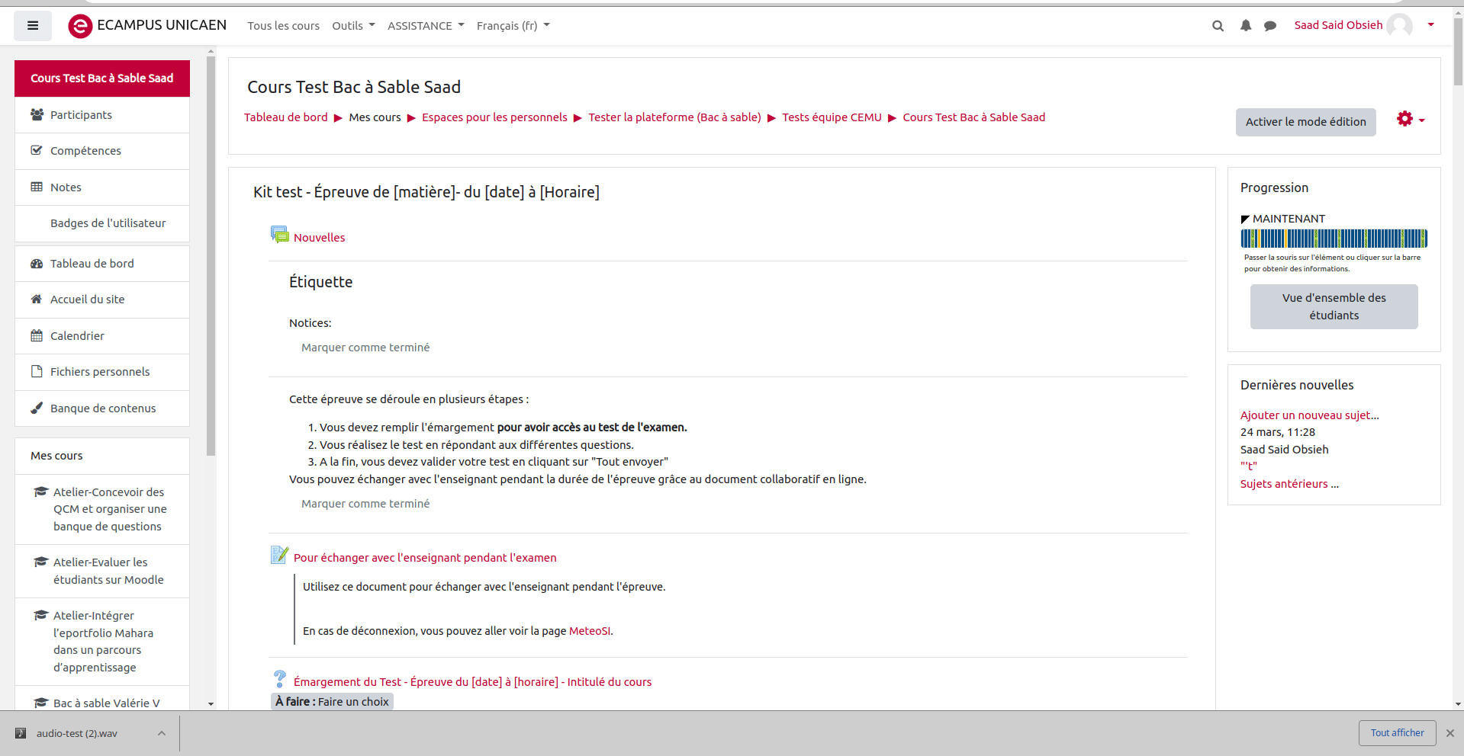Open the messages speech bubble icon
Screen dimensions: 1464x756
click(x=1269, y=26)
